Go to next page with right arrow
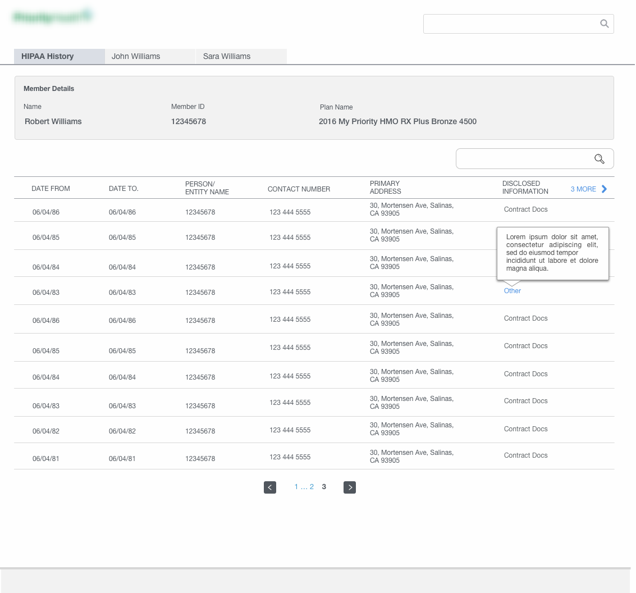Viewport: 636px width, 593px height. tap(350, 487)
